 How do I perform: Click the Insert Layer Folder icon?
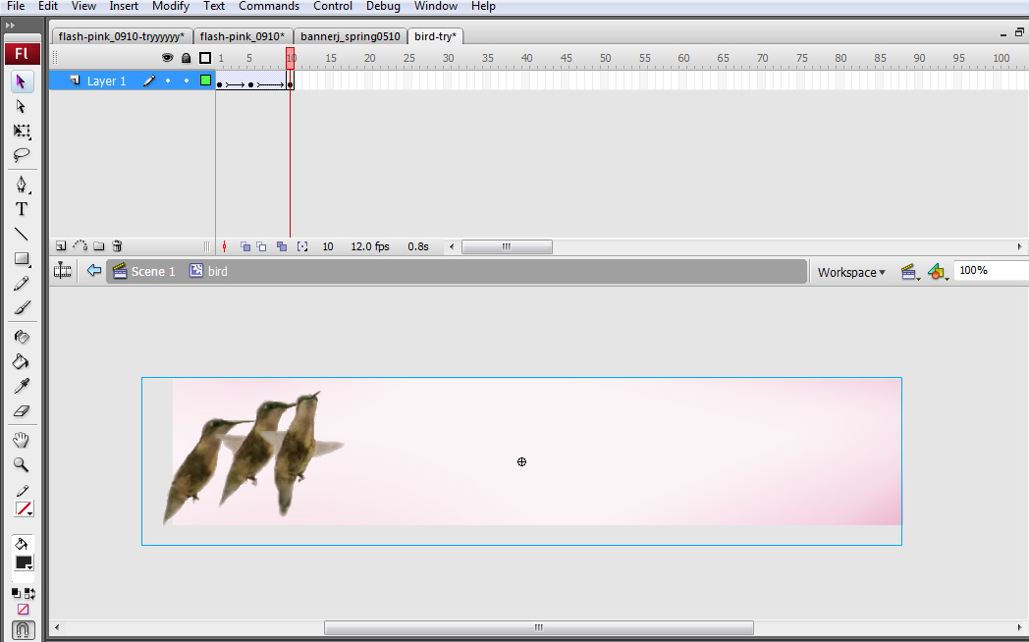(98, 246)
